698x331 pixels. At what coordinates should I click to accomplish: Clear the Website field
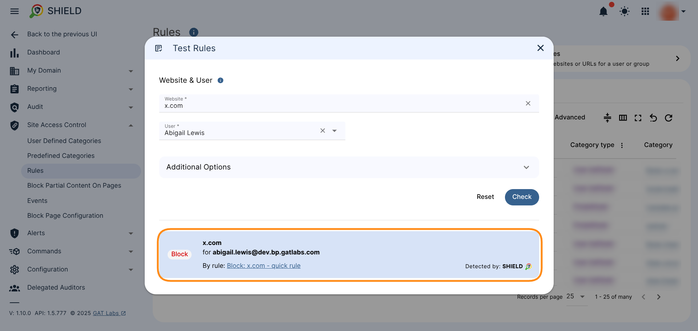[x=528, y=103]
